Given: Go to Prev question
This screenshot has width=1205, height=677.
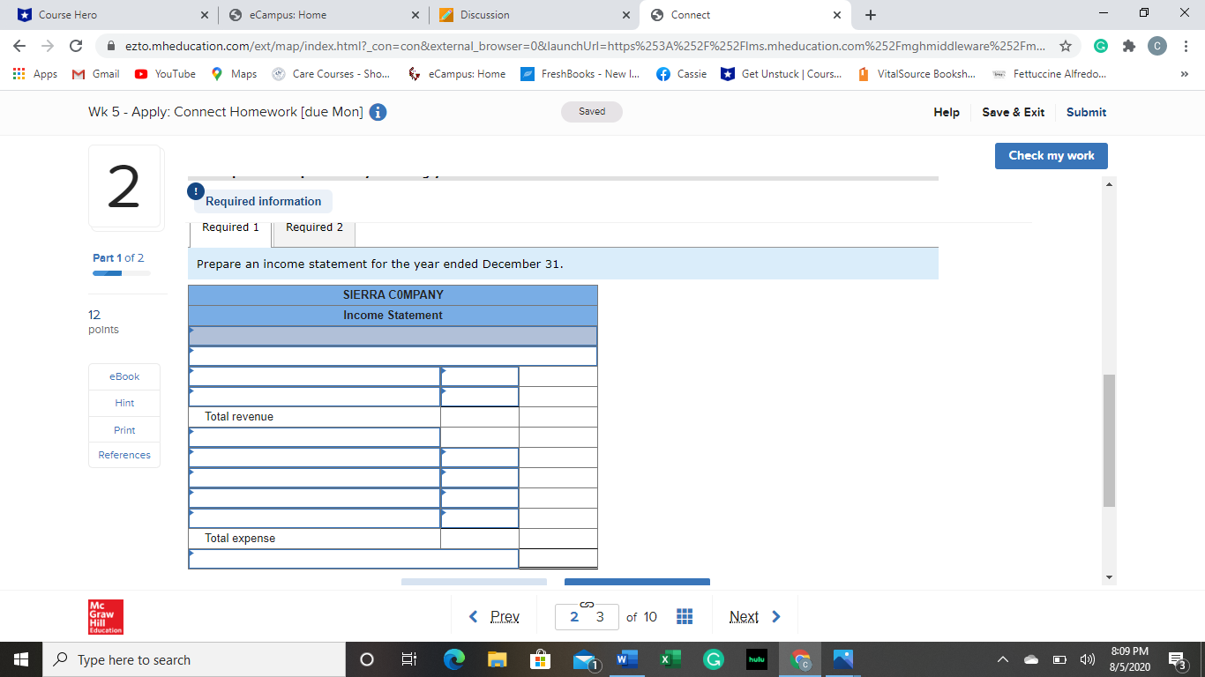Looking at the screenshot, I should point(494,616).
